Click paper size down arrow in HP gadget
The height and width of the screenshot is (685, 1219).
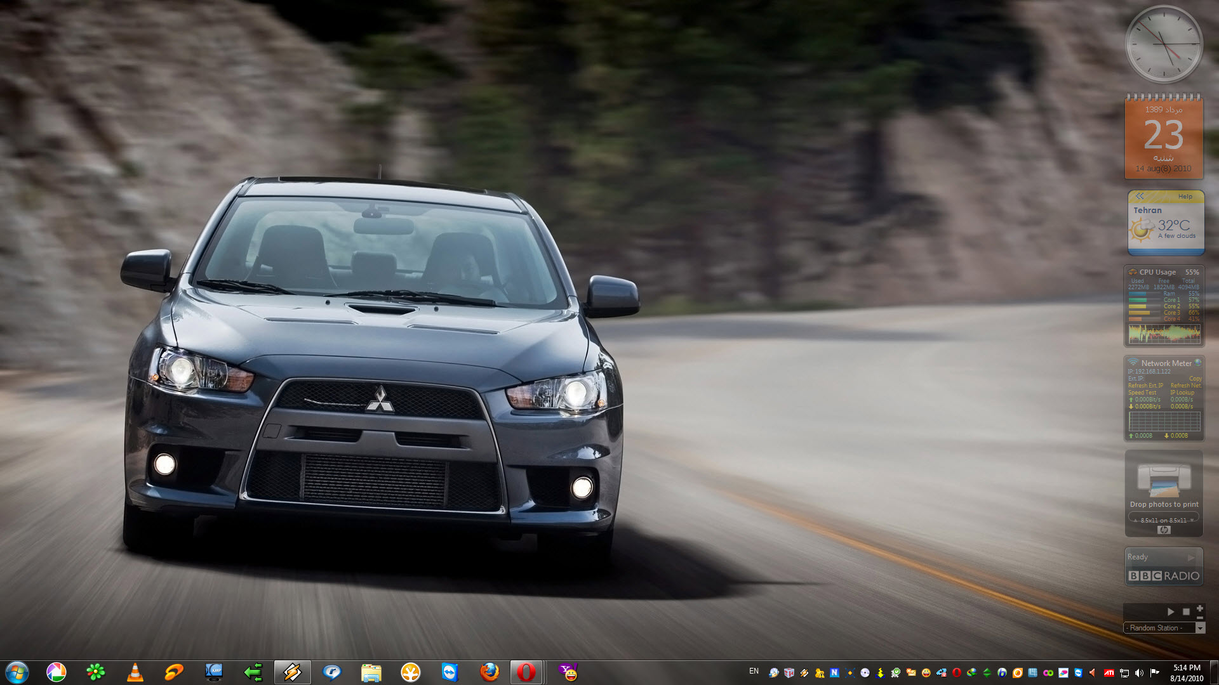pos(1192,521)
